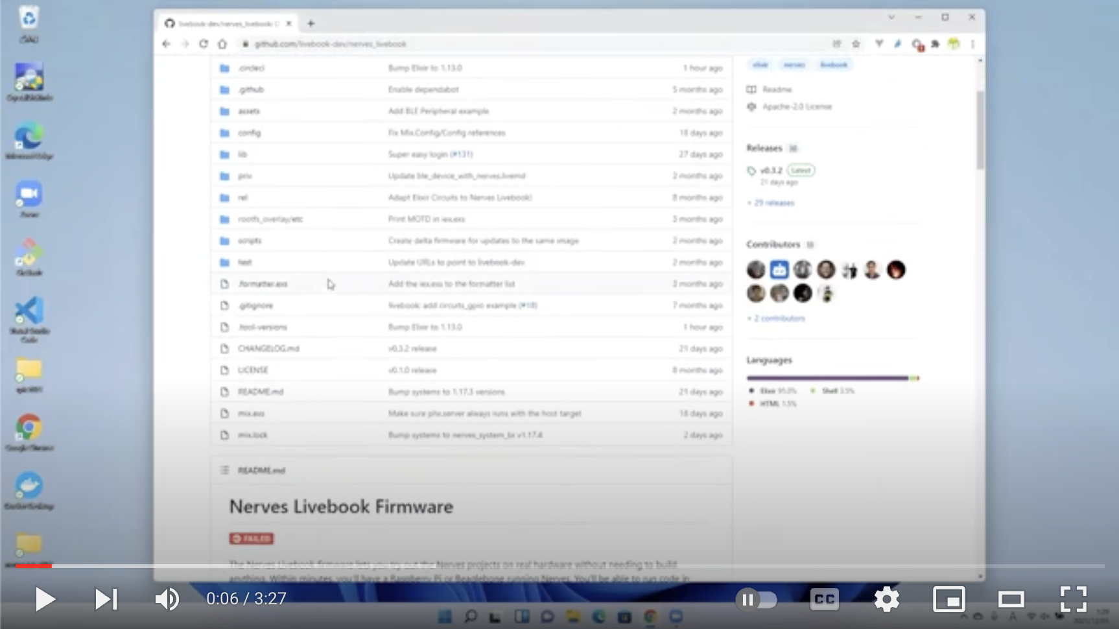Open the .circleci folder
Image resolution: width=1119 pixels, height=629 pixels.
251,68
